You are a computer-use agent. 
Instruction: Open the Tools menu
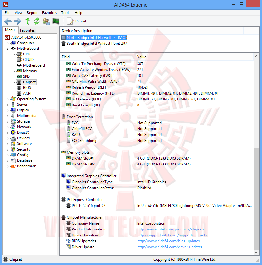65,13
